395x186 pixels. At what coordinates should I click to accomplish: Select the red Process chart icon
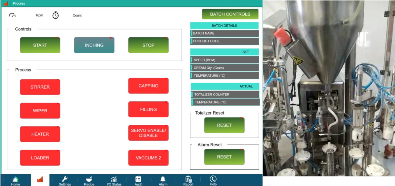(x=40, y=179)
